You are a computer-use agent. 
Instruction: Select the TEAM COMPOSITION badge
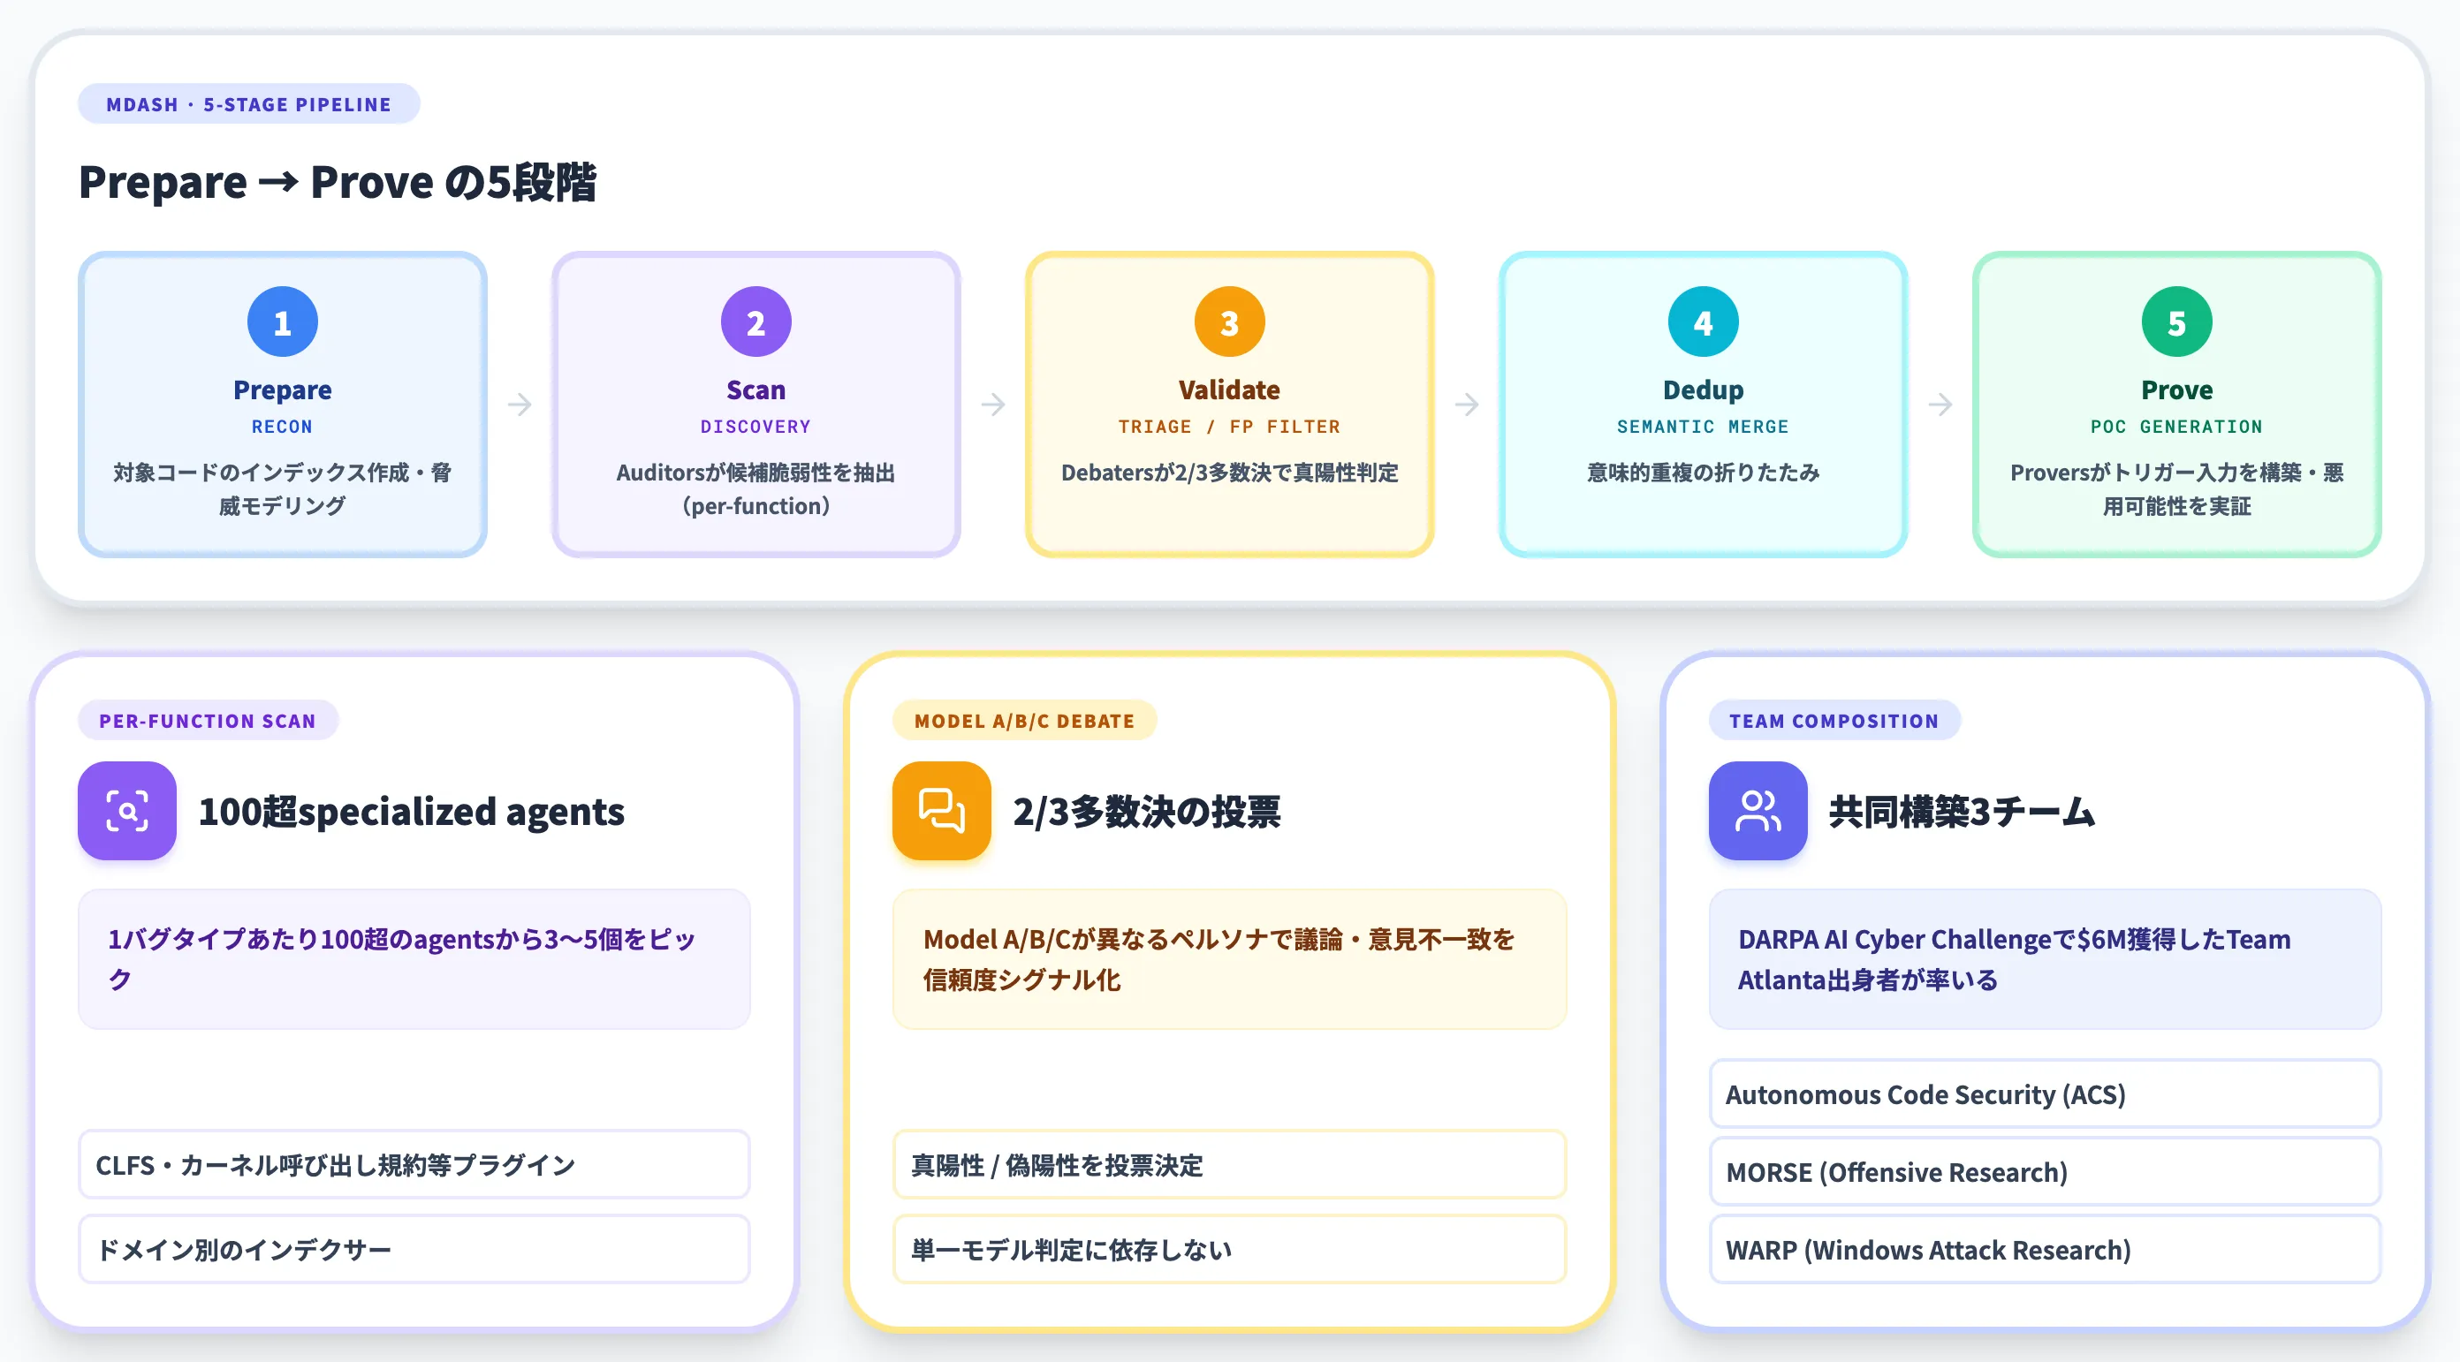coord(1834,721)
